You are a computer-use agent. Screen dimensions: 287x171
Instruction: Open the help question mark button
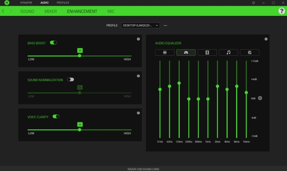pyautogui.click(x=282, y=11)
